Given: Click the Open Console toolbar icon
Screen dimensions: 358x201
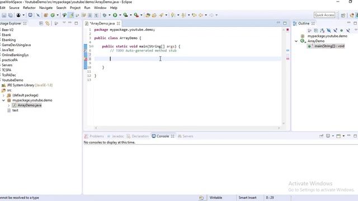Looking at the screenshot, I should 30,15.
